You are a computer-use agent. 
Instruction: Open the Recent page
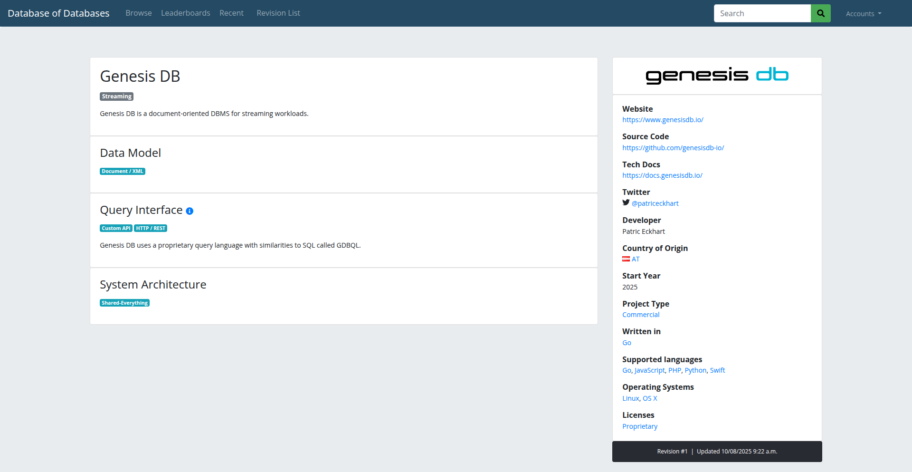click(x=231, y=13)
